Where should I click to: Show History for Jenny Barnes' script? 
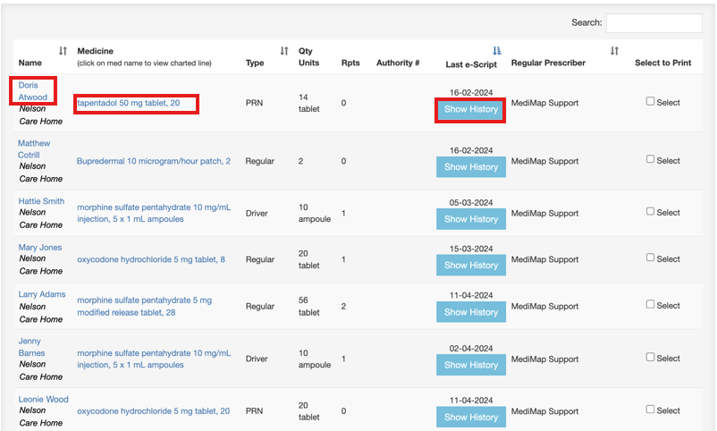[x=471, y=365]
